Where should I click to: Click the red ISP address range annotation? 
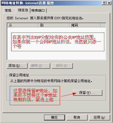[58, 42]
